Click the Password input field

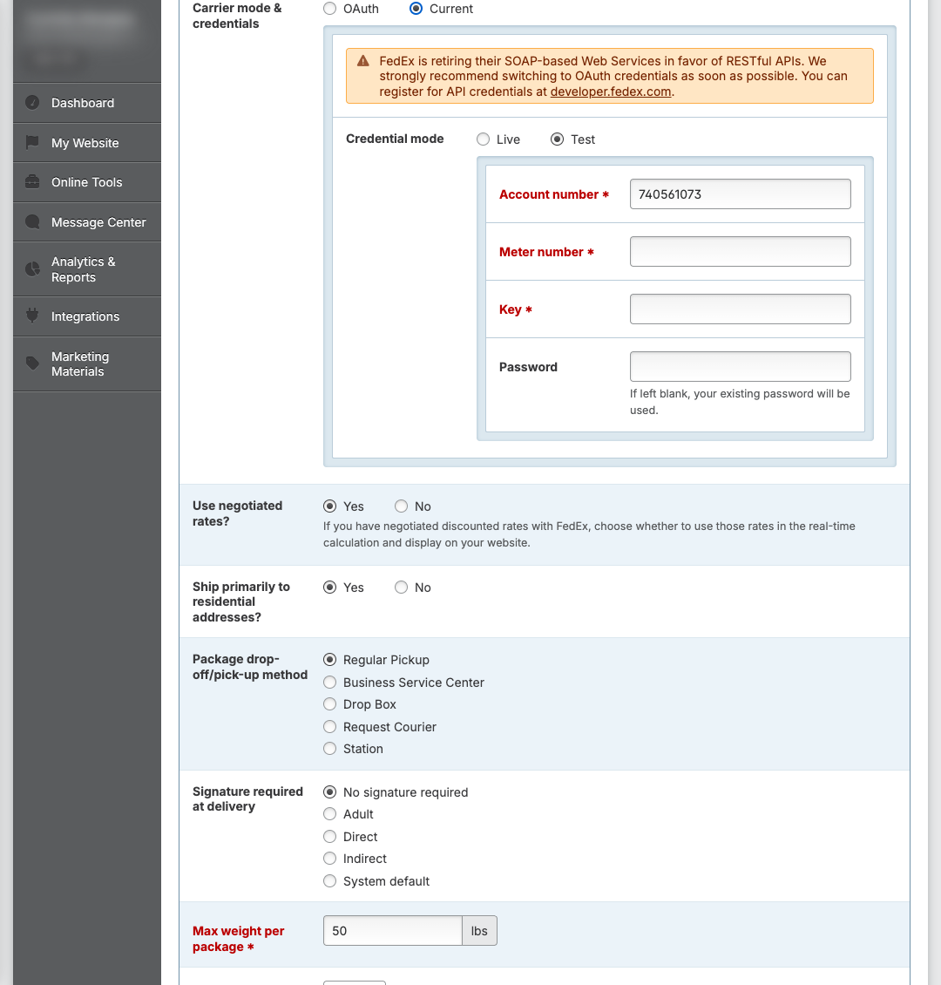(740, 366)
